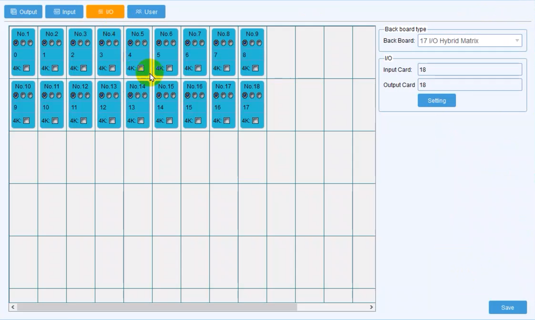Enable 4K on card No.10
Viewport: 535px width, 320px height.
coord(26,121)
